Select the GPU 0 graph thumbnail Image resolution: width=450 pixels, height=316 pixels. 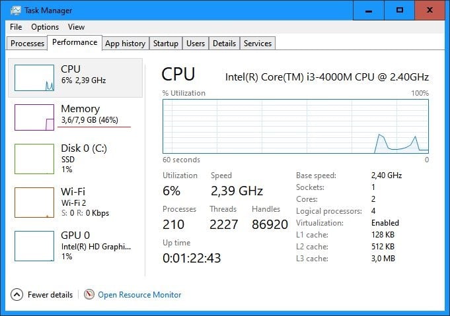(34, 246)
